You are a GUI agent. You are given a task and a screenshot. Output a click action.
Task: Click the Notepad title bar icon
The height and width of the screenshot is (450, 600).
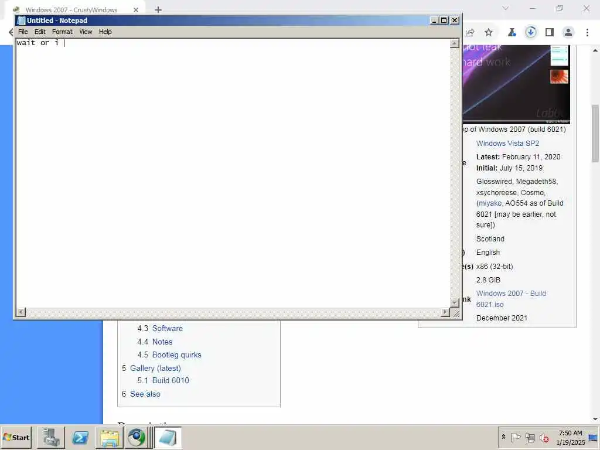tap(22, 21)
